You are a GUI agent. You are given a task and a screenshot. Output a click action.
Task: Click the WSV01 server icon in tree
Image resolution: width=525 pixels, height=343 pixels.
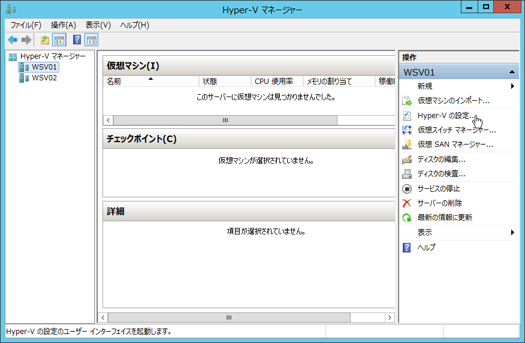(24, 67)
